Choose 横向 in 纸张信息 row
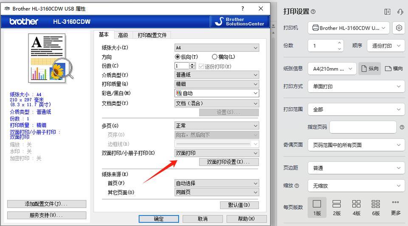 pyautogui.click(x=394, y=69)
